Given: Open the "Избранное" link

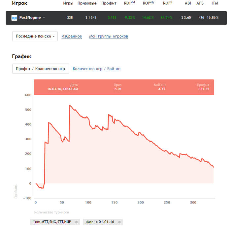Looking at the screenshot, I should click(x=72, y=36).
